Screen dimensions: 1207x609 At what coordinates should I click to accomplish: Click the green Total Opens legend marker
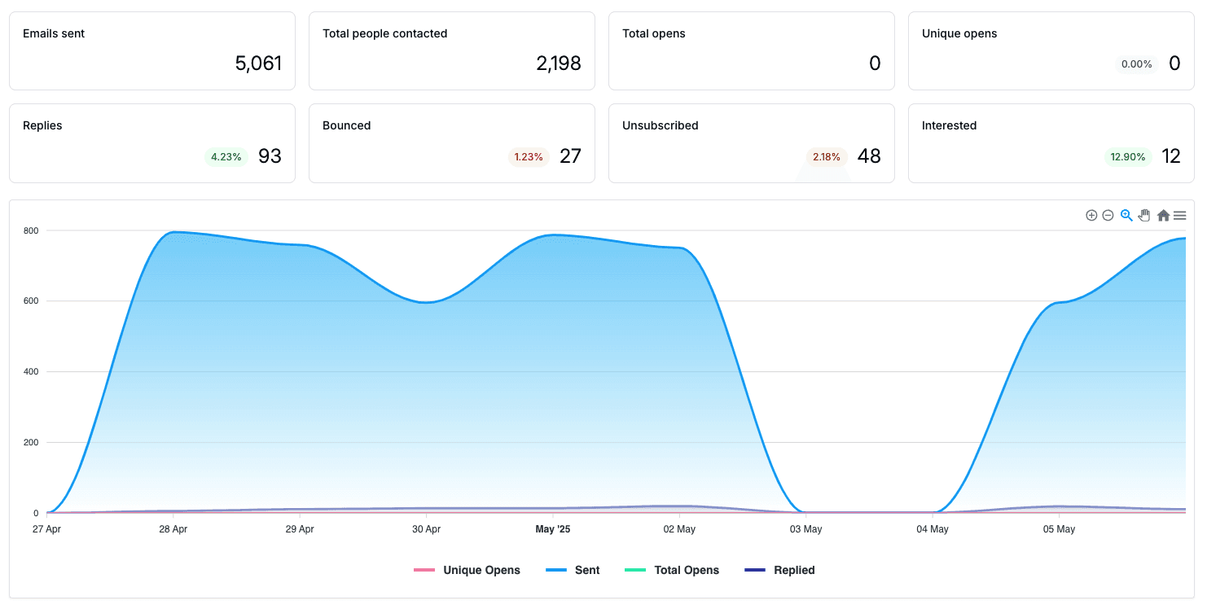click(635, 570)
